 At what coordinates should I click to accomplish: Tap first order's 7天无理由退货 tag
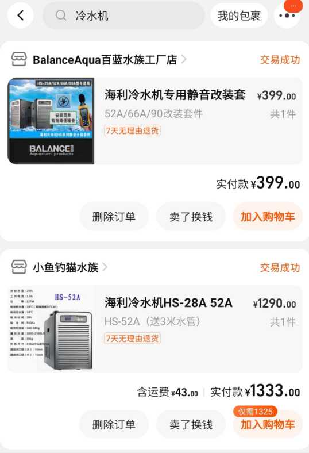click(133, 130)
